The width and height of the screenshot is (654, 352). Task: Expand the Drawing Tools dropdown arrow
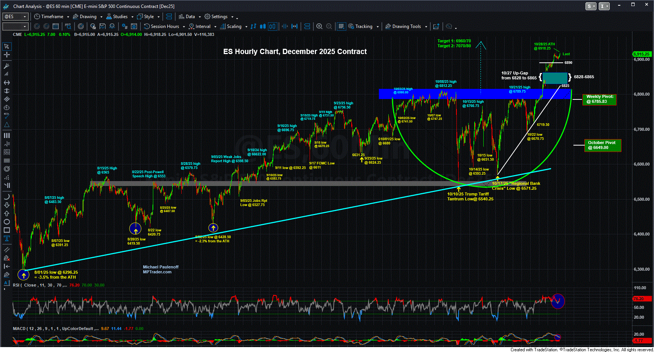426,27
